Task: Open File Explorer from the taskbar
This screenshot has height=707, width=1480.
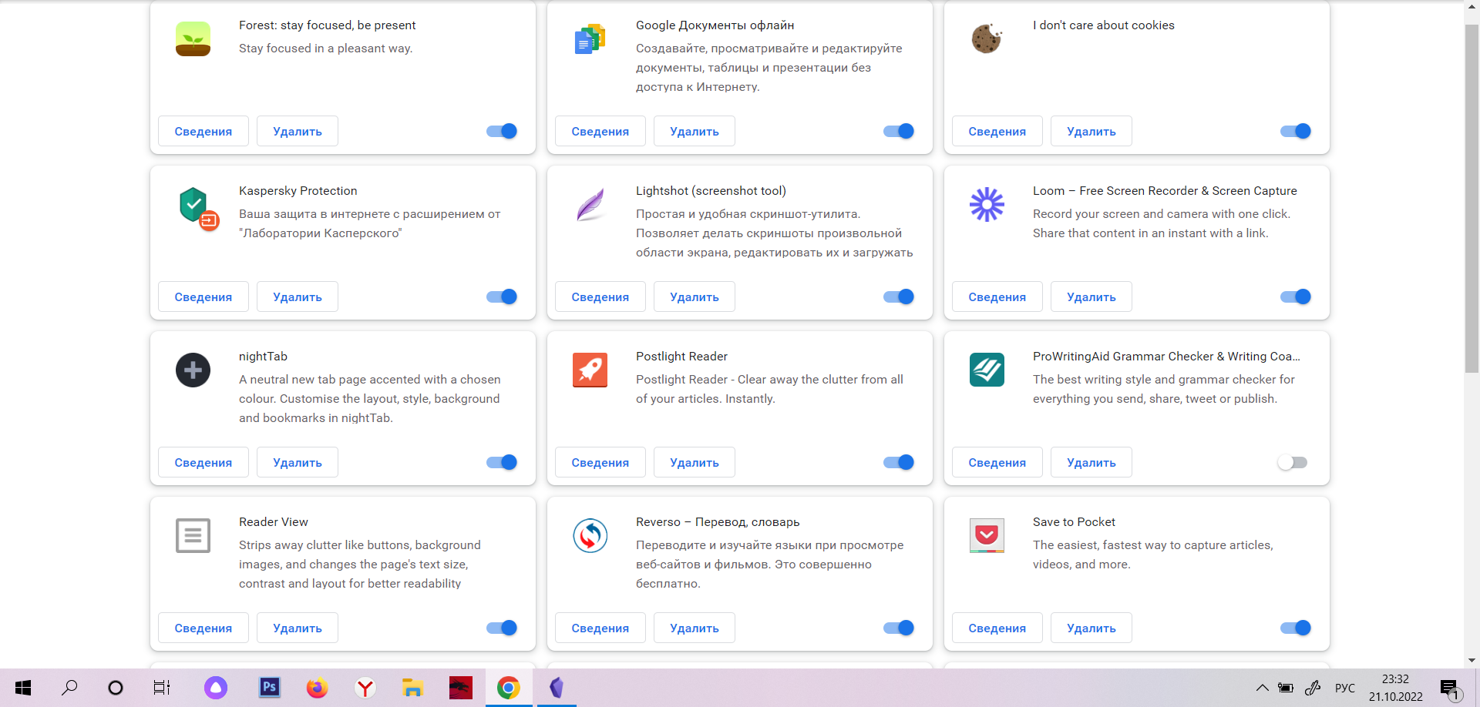Action: click(x=412, y=688)
